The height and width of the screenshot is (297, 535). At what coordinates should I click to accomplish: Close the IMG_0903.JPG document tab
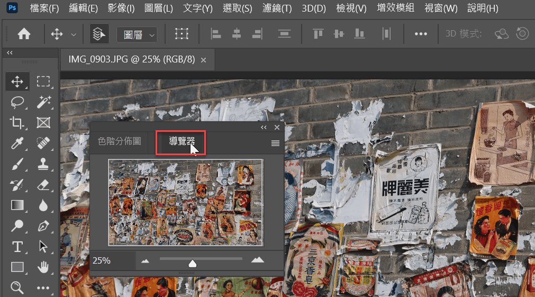click(x=203, y=60)
